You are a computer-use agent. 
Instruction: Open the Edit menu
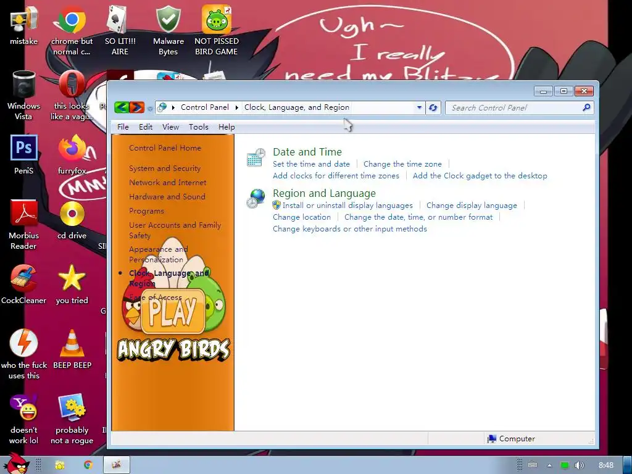[x=146, y=127]
